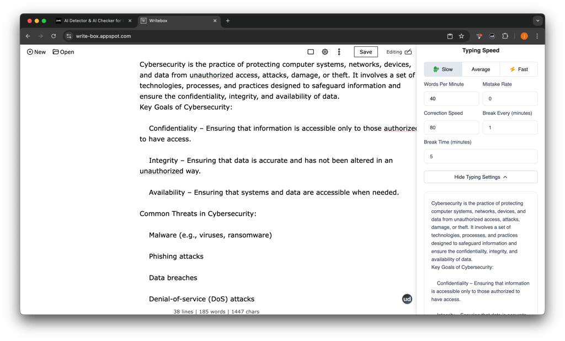Viewport: 565px width, 341px height.
Task: Close the AI Detector tab
Action: click(x=130, y=20)
